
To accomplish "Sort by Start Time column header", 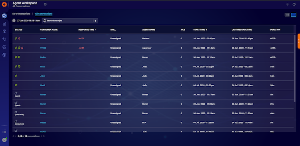I will pyautogui.click(x=200, y=30).
